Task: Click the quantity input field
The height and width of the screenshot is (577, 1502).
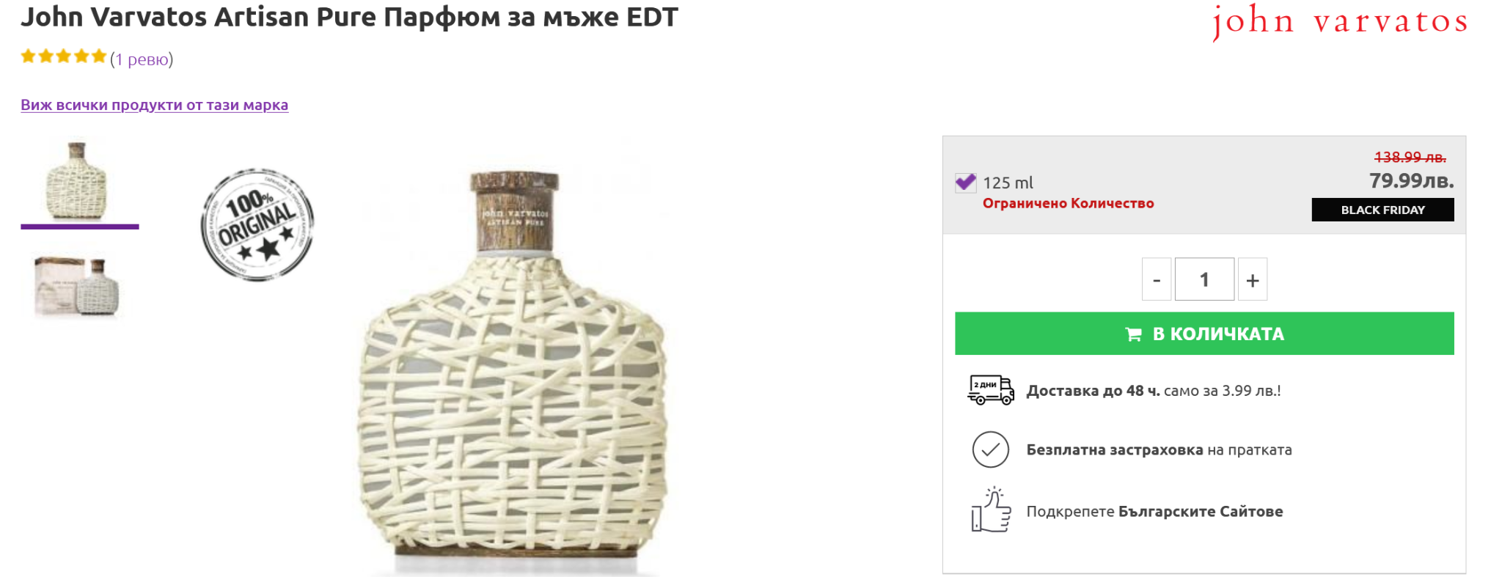Action: click(1204, 279)
